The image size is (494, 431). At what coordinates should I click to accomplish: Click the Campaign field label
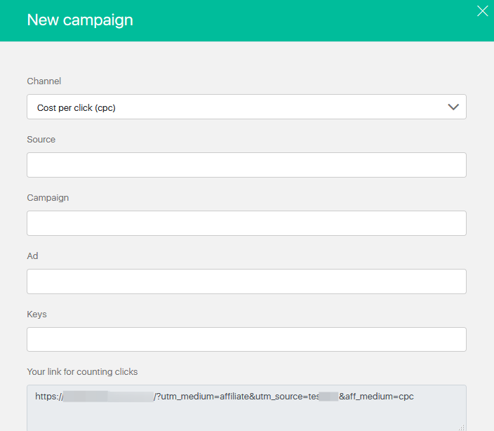pos(48,198)
